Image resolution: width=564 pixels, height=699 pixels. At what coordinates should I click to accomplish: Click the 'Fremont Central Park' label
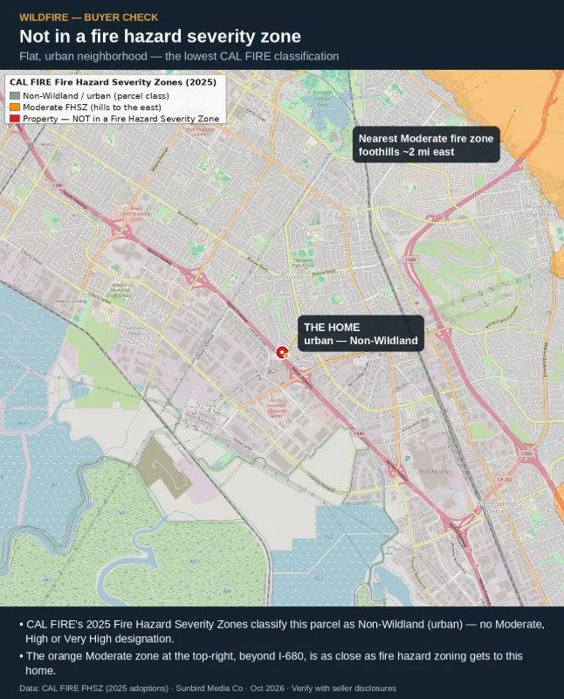pos(322,99)
